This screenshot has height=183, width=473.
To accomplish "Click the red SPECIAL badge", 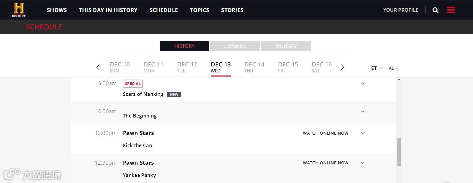I will tap(133, 84).
